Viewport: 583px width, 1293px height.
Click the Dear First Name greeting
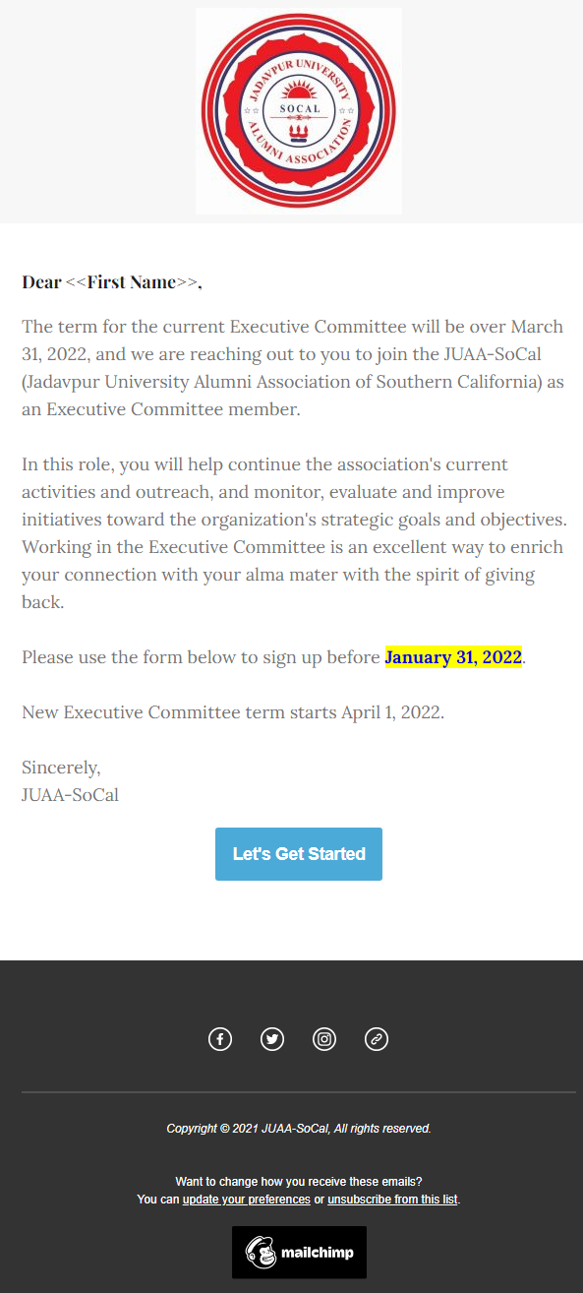point(112,282)
